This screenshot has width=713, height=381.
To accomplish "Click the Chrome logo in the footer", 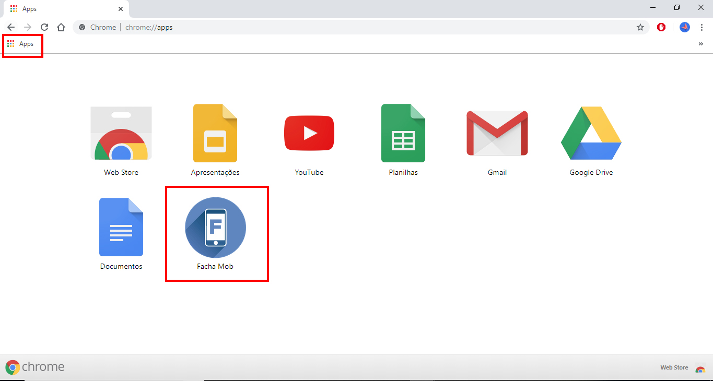I will (35, 367).
